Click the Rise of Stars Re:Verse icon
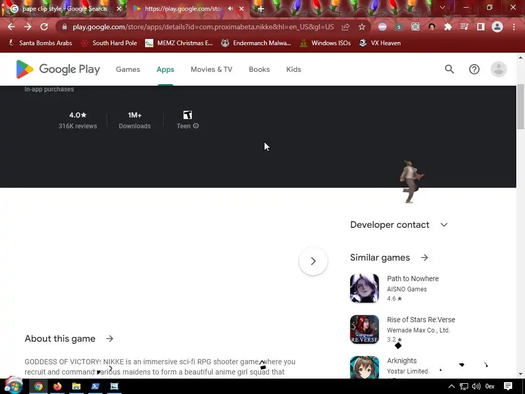The height and width of the screenshot is (394, 525). (365, 329)
